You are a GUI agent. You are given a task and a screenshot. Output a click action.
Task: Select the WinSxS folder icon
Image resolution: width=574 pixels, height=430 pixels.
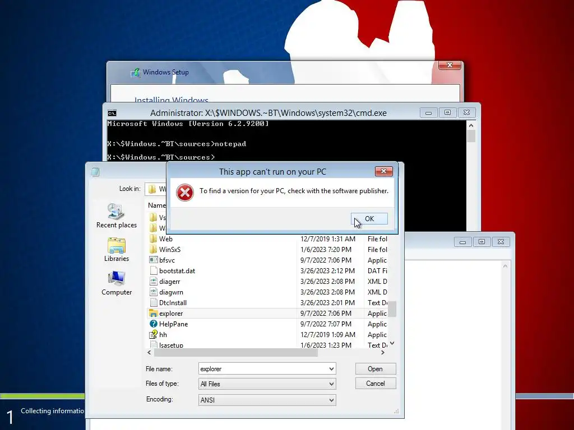154,249
